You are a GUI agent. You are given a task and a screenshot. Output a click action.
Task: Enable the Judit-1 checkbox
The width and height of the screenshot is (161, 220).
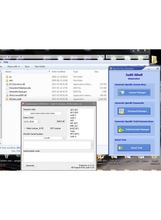coord(68,118)
